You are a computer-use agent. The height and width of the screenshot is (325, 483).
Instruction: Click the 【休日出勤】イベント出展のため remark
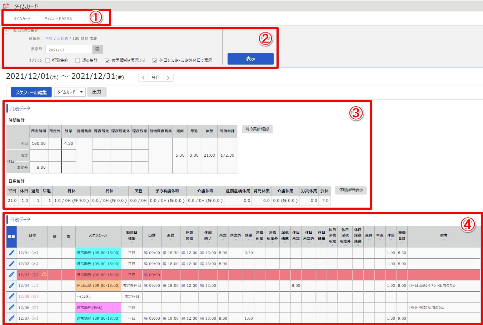(x=432, y=285)
